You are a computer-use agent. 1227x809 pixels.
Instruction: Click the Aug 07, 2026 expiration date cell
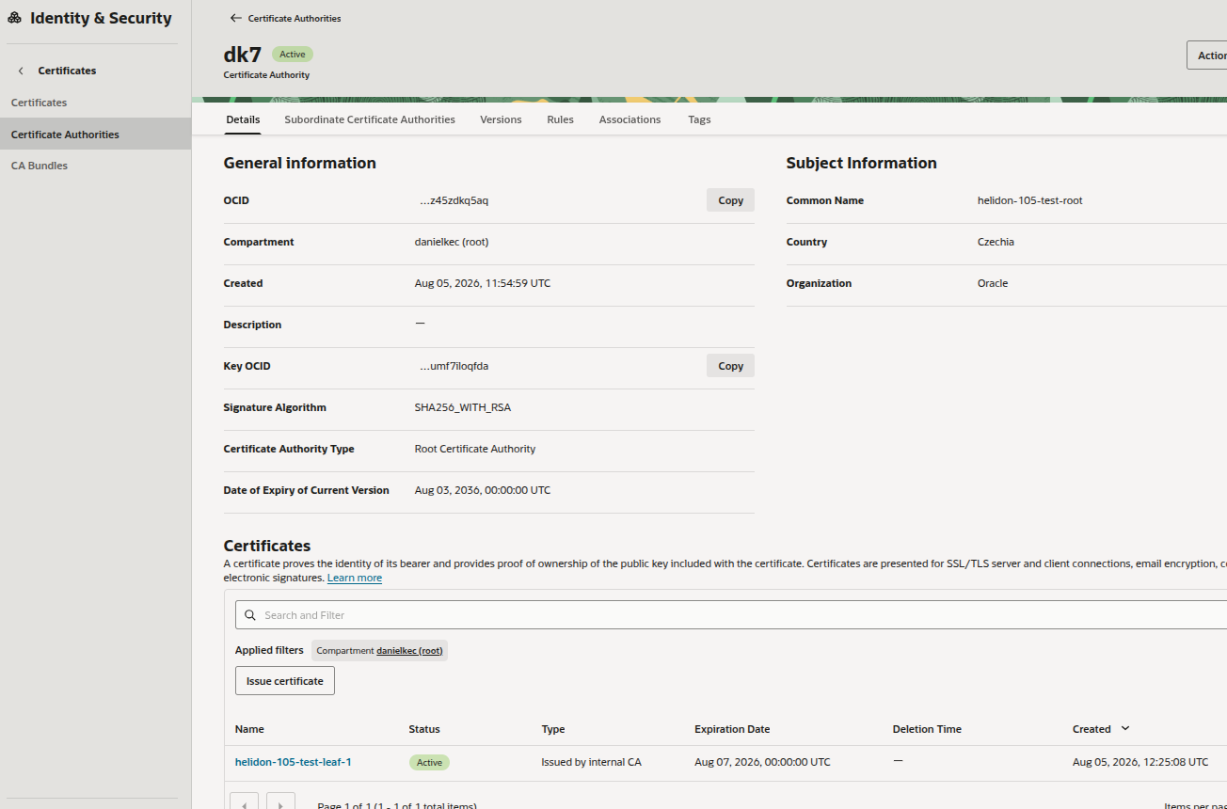(x=762, y=762)
